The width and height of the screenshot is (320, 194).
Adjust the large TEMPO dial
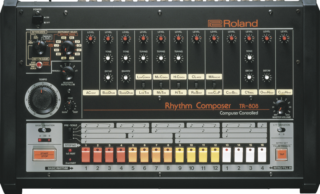(x=43, y=99)
